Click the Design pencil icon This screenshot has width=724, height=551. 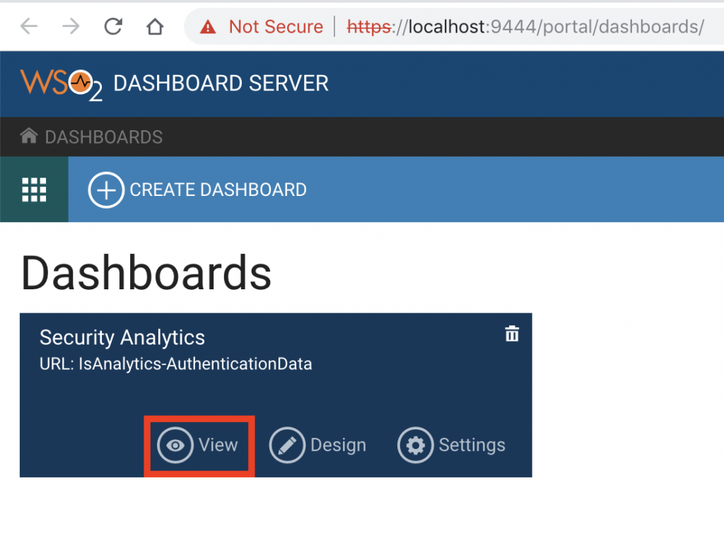pyautogui.click(x=286, y=446)
